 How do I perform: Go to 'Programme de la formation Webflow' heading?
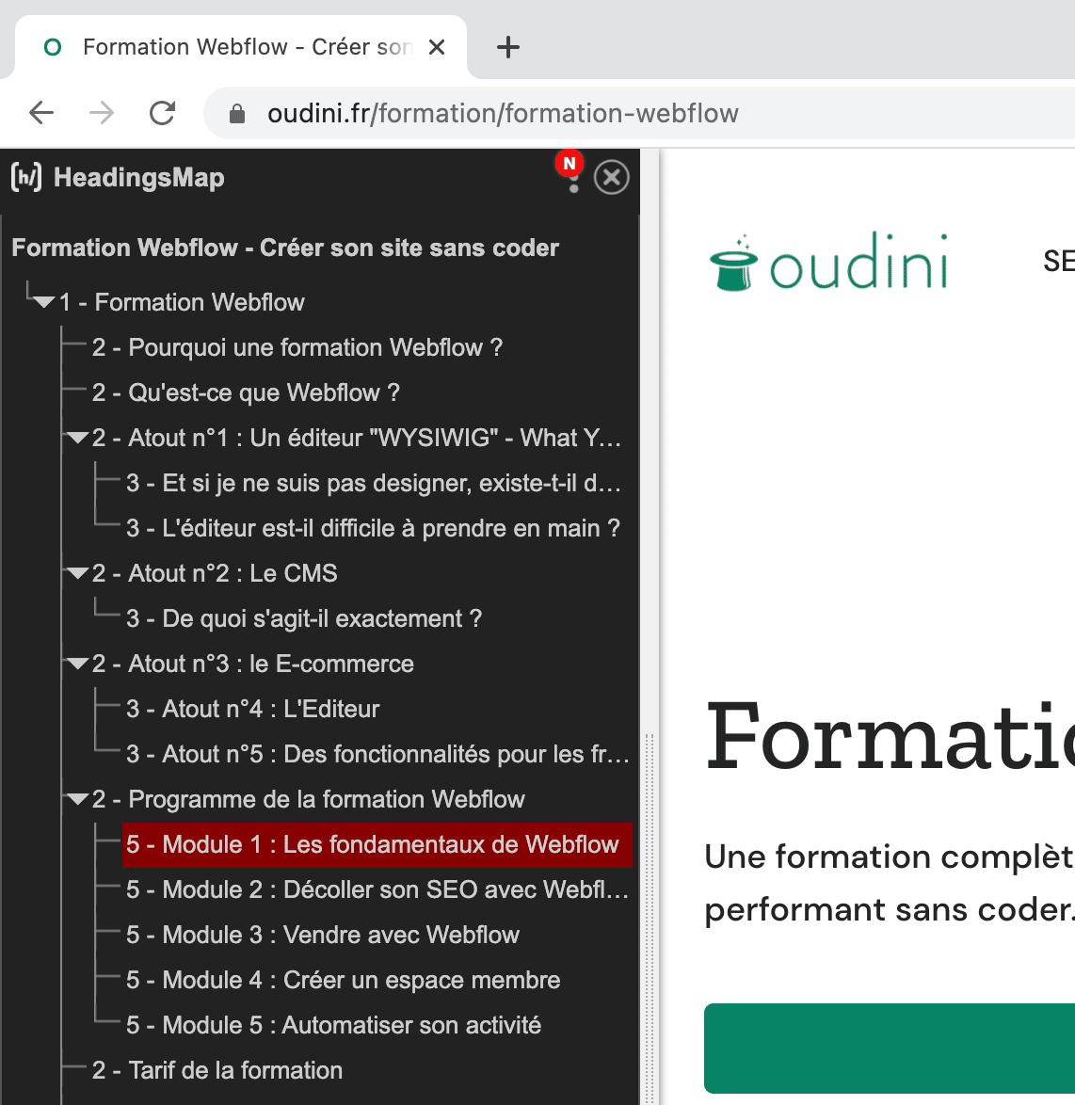[309, 799]
